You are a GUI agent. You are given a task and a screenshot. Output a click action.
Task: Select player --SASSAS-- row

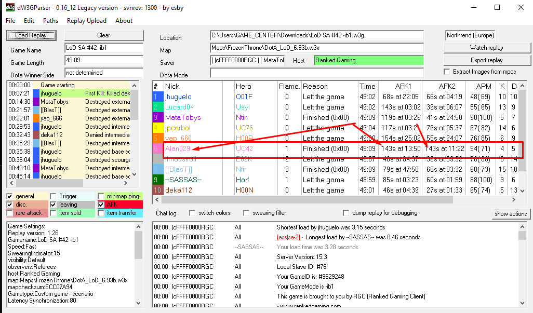(335, 180)
